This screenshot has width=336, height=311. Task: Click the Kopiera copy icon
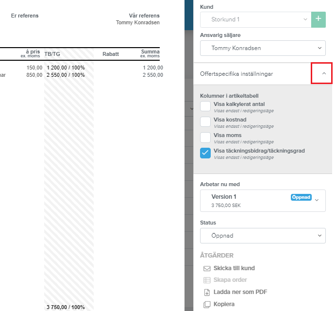[x=207, y=304]
